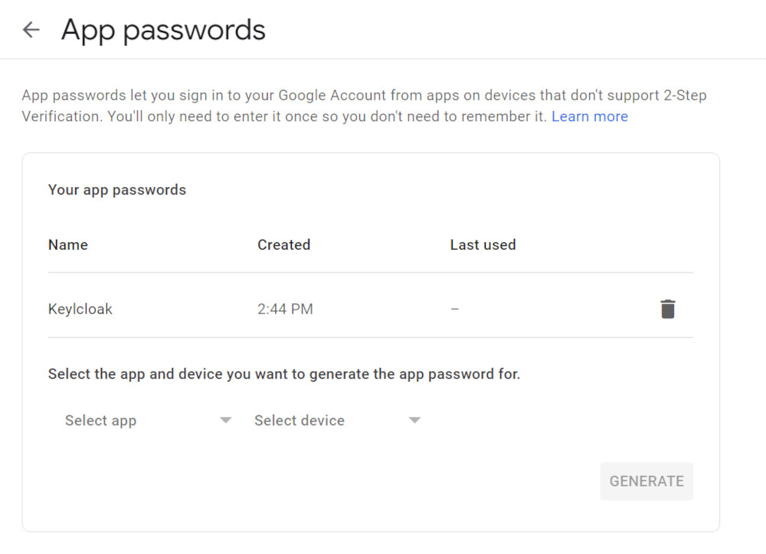Viewport: 766px width, 554px height.
Task: Click the Verification word in description
Action: tap(62, 116)
